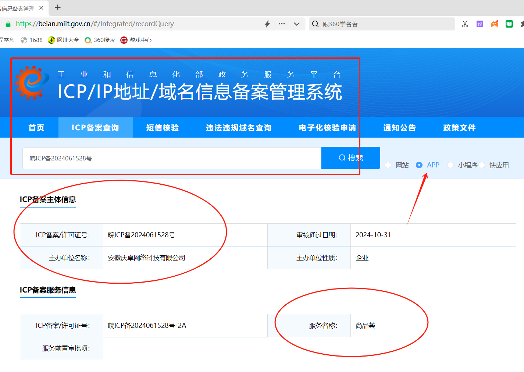
Task: Click the browser search magnifier icon
Action: click(315, 24)
